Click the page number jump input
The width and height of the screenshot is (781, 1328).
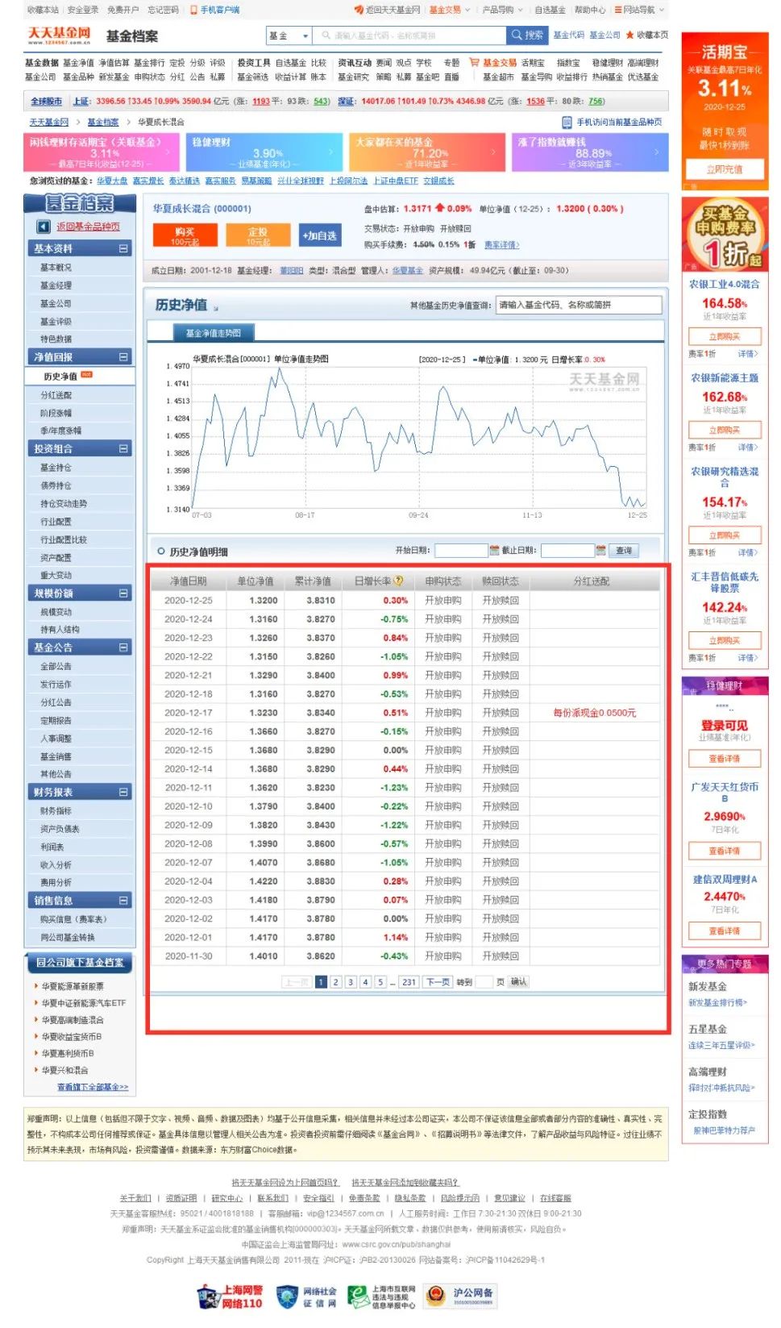pos(484,982)
